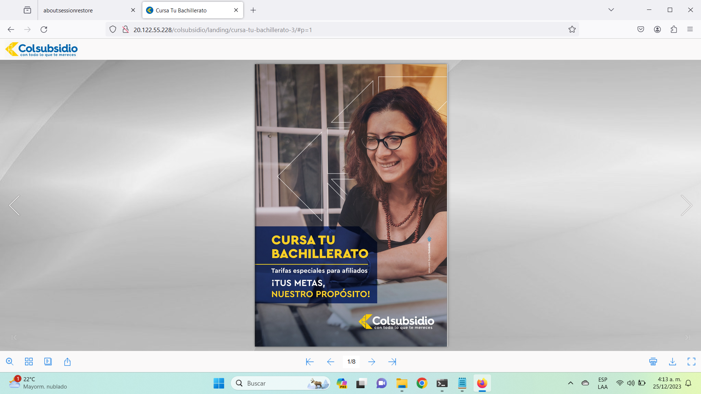This screenshot has height=394, width=701.
Task: Click the zoom in magnifier icon
Action: click(10, 362)
